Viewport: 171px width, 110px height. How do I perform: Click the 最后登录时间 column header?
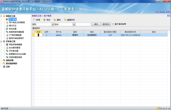tap(130, 32)
